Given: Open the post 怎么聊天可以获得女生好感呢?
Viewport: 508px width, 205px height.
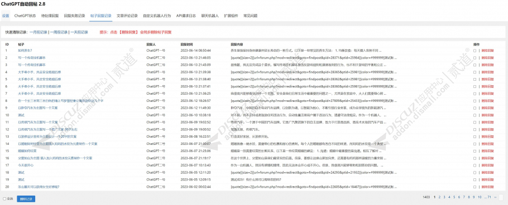Looking at the screenshot, I should click(x=39, y=187).
